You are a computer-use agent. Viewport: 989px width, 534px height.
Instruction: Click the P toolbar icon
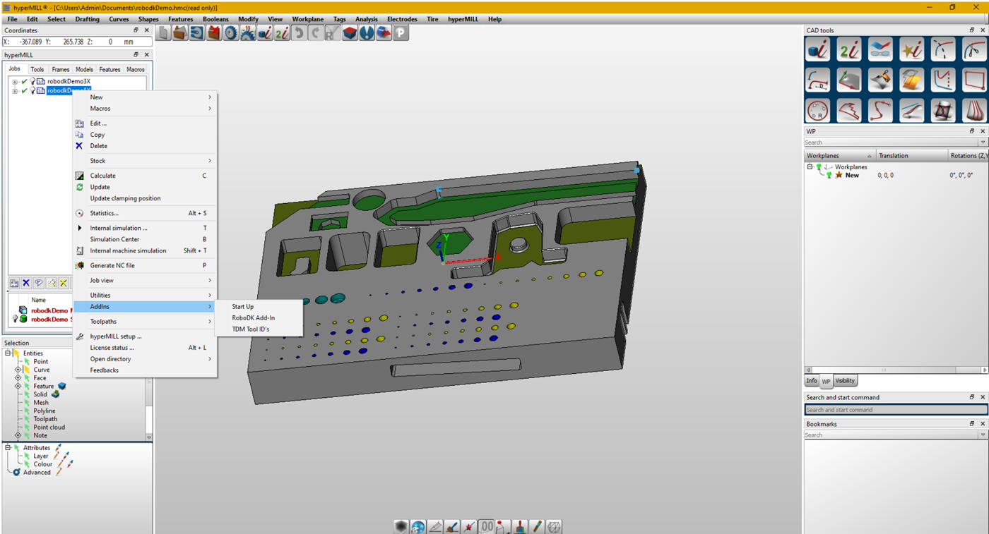coord(399,33)
